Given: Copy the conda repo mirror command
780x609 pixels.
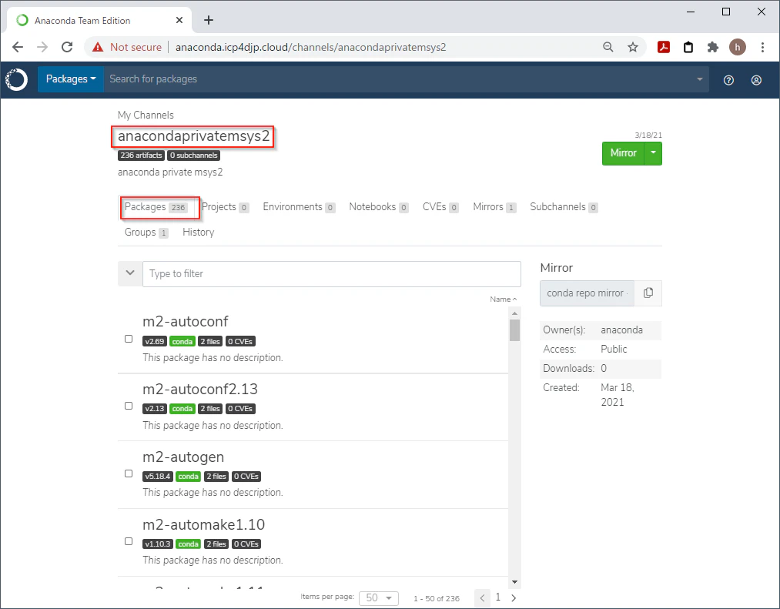Looking at the screenshot, I should (x=648, y=293).
